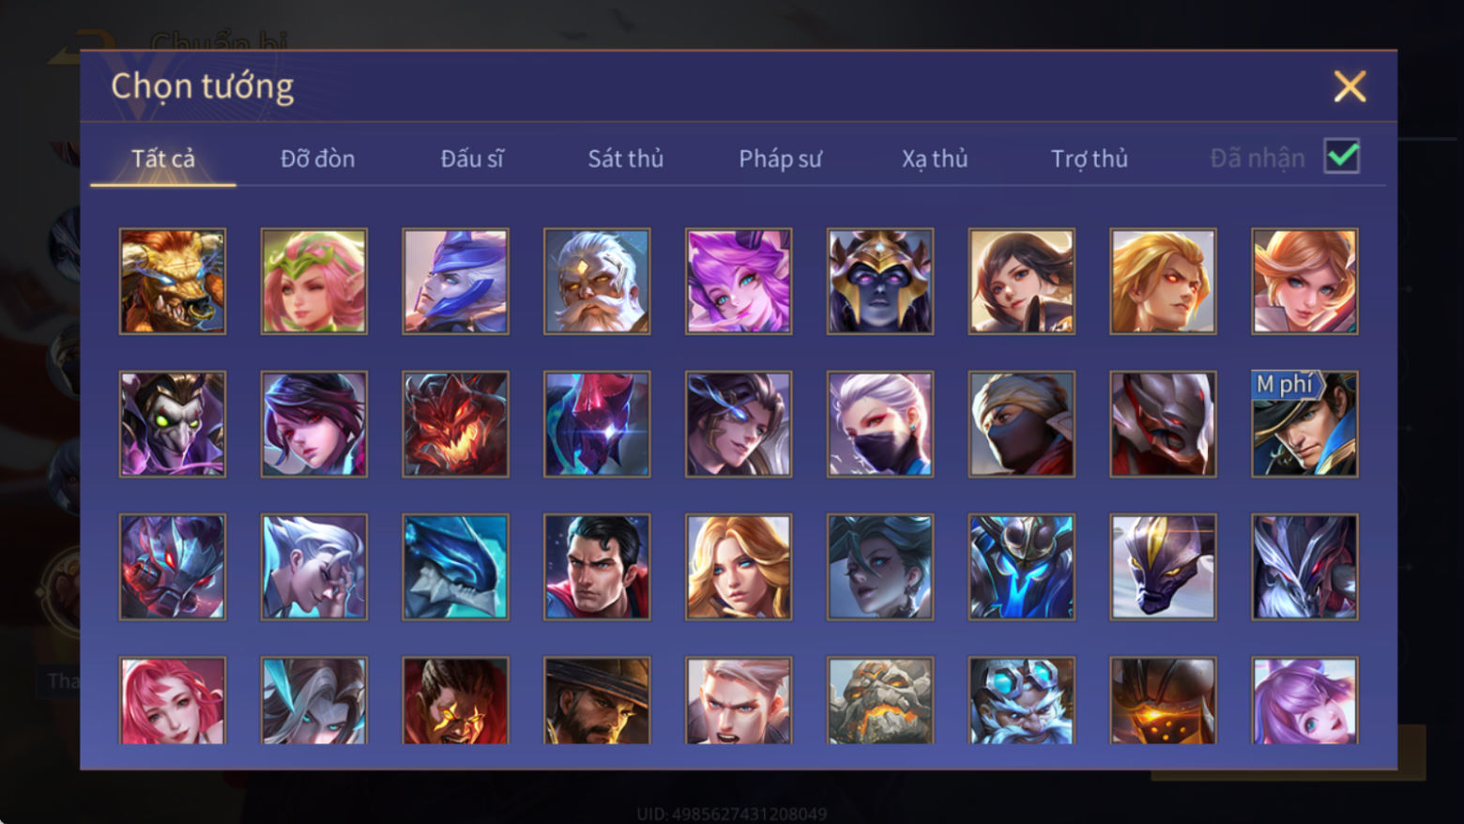Select the masked white-haired ninja girl

pyautogui.click(x=880, y=424)
